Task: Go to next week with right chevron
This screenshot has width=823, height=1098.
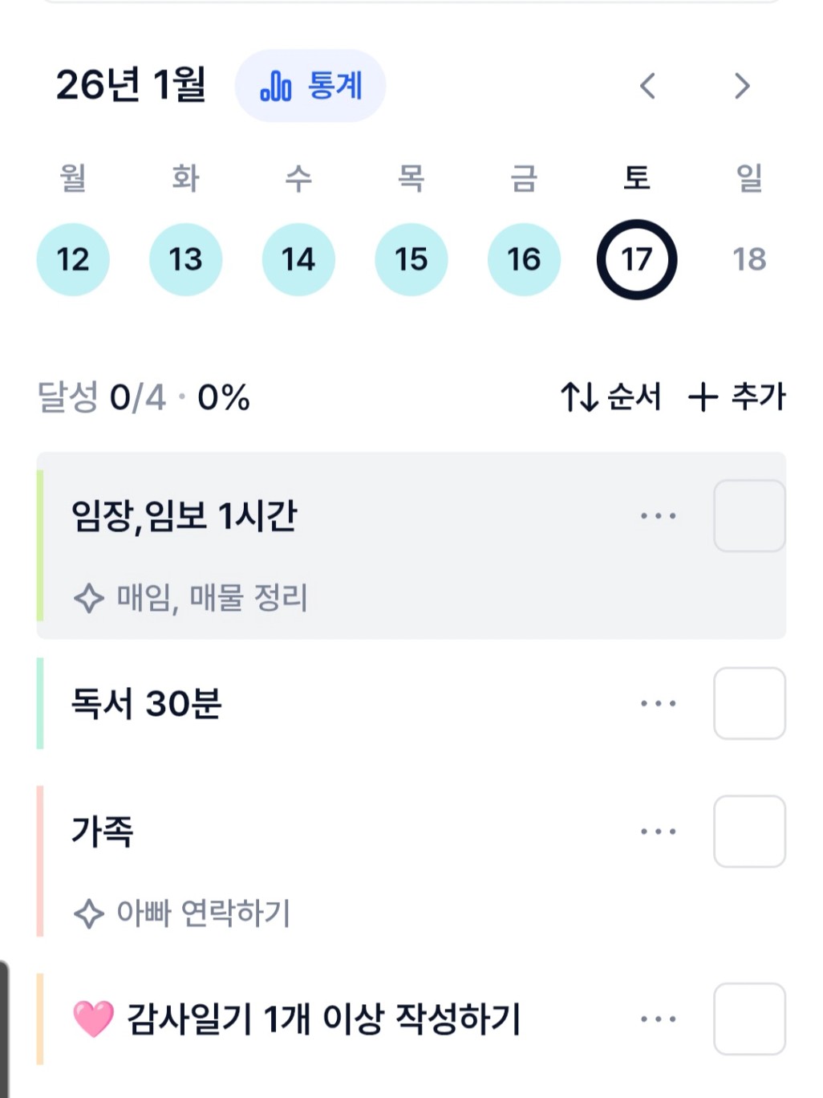Action: [742, 86]
